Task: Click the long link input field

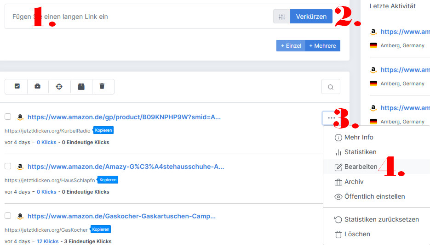Action: pyautogui.click(x=138, y=17)
